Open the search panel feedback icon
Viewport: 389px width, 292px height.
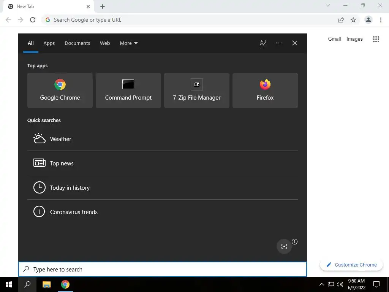(263, 43)
